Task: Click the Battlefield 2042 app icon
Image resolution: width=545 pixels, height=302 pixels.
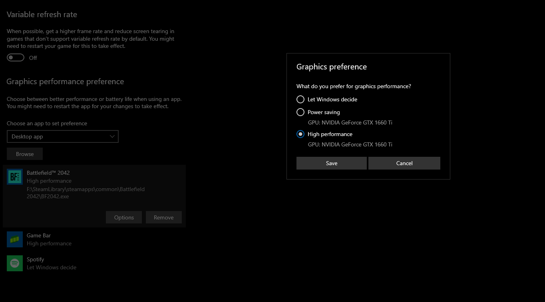Action: 15,177
